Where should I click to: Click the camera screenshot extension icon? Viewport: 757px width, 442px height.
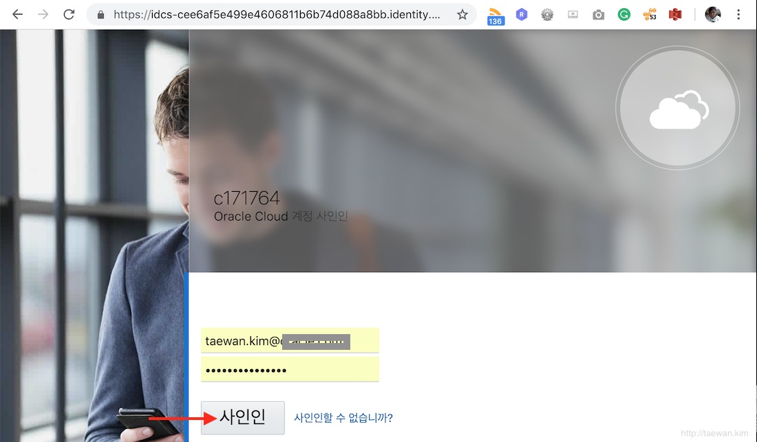click(x=598, y=15)
